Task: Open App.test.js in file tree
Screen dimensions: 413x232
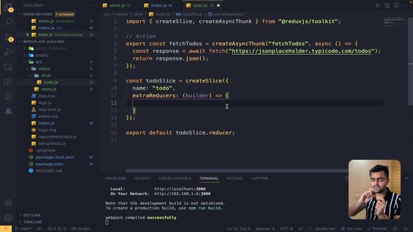Action: (50, 110)
